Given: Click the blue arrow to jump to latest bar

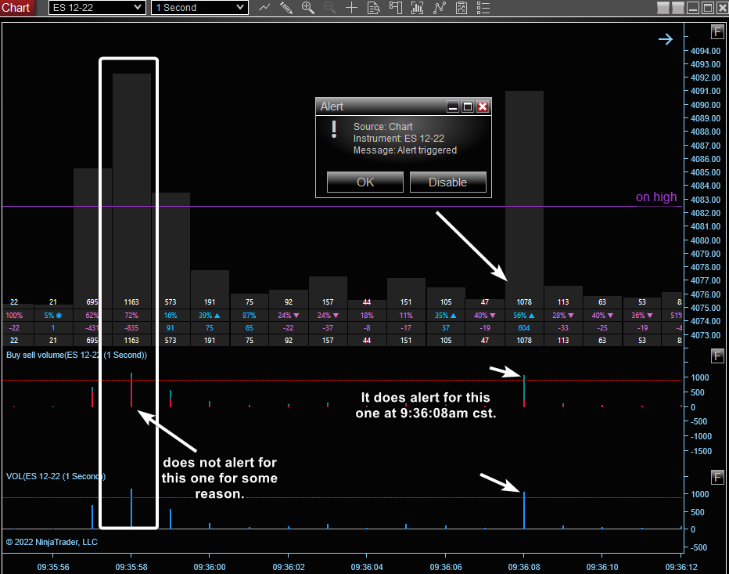Looking at the screenshot, I should pyautogui.click(x=666, y=39).
